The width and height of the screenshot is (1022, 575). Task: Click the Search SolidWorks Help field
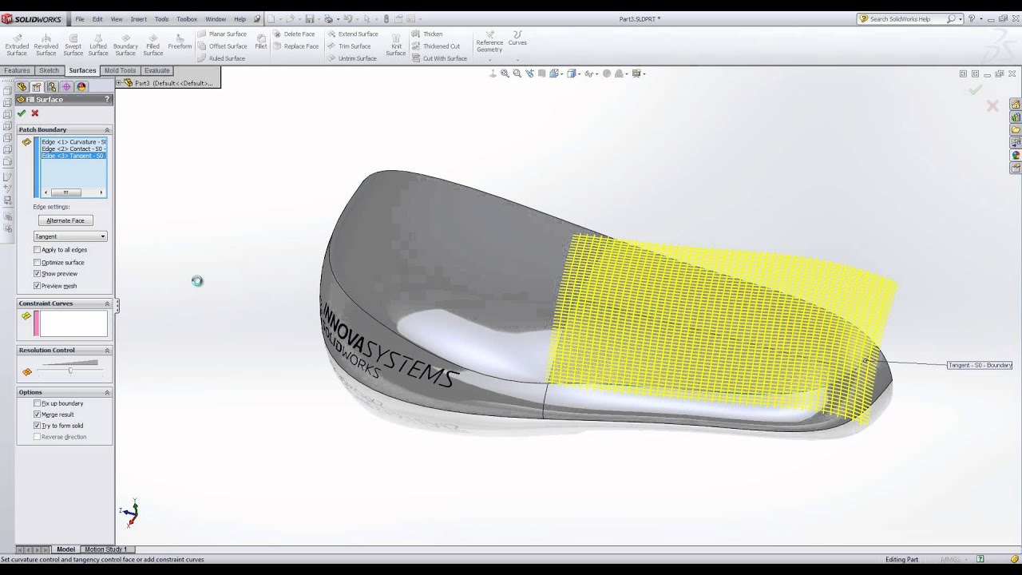pyautogui.click(x=905, y=19)
